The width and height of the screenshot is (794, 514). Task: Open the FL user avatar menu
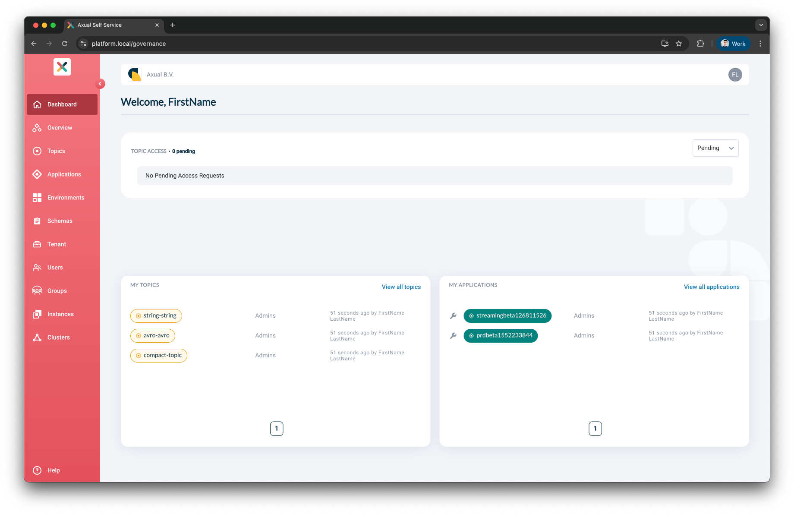tap(735, 74)
